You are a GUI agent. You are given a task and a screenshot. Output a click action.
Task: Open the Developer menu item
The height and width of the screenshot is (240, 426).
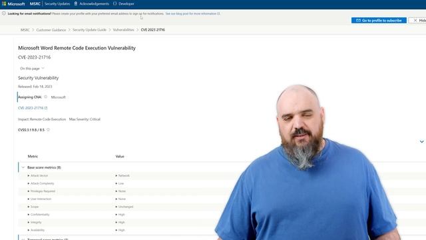pyautogui.click(x=126, y=4)
